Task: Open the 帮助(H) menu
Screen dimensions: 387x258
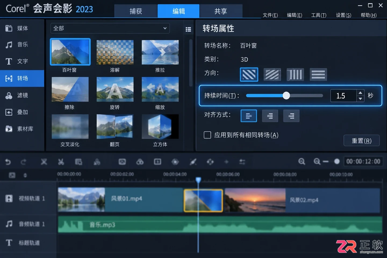Action: (368, 15)
